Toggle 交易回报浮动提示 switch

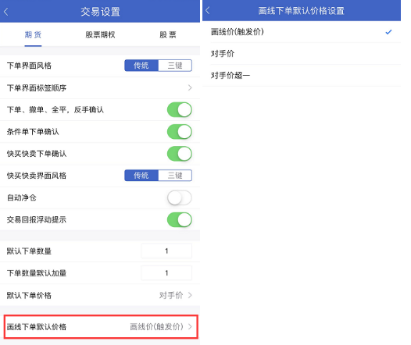(180, 219)
